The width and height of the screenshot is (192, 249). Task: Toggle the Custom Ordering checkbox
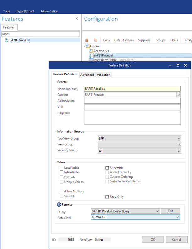[107, 177]
